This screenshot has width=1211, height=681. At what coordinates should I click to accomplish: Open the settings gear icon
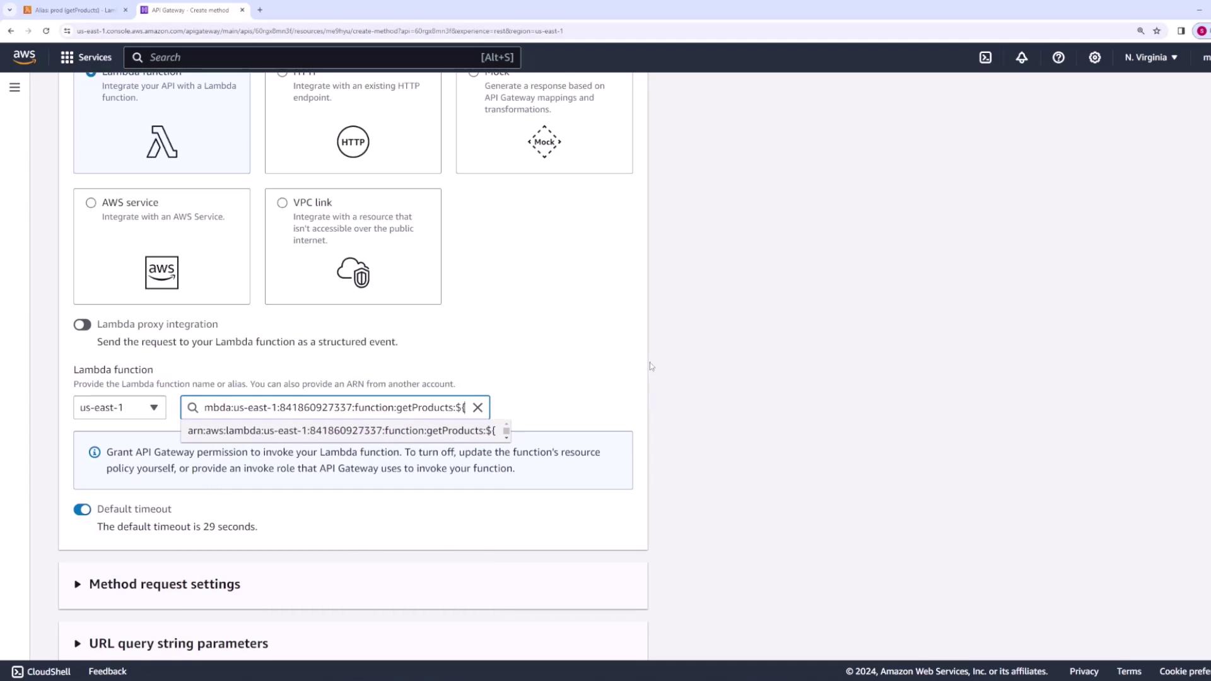pos(1095,57)
